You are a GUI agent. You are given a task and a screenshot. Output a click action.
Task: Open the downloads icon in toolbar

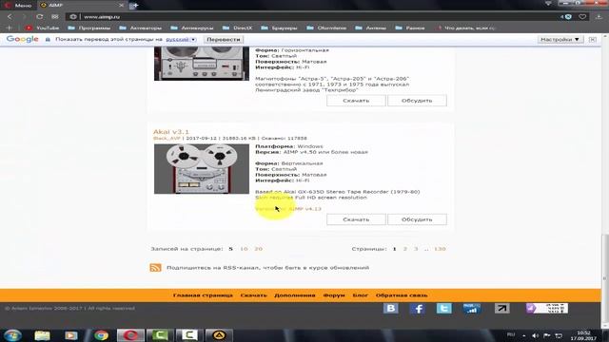coord(599,17)
